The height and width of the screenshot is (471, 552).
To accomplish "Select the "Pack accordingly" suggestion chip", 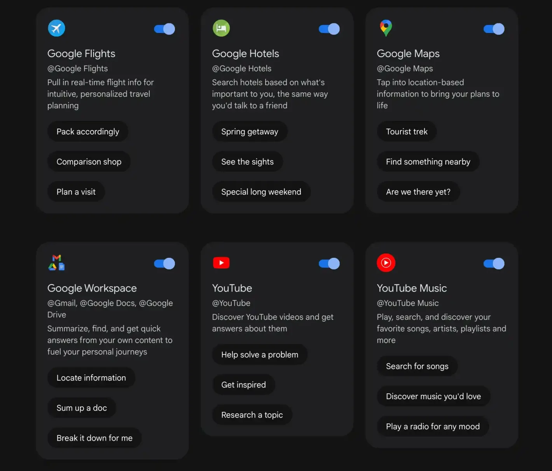I will point(87,131).
